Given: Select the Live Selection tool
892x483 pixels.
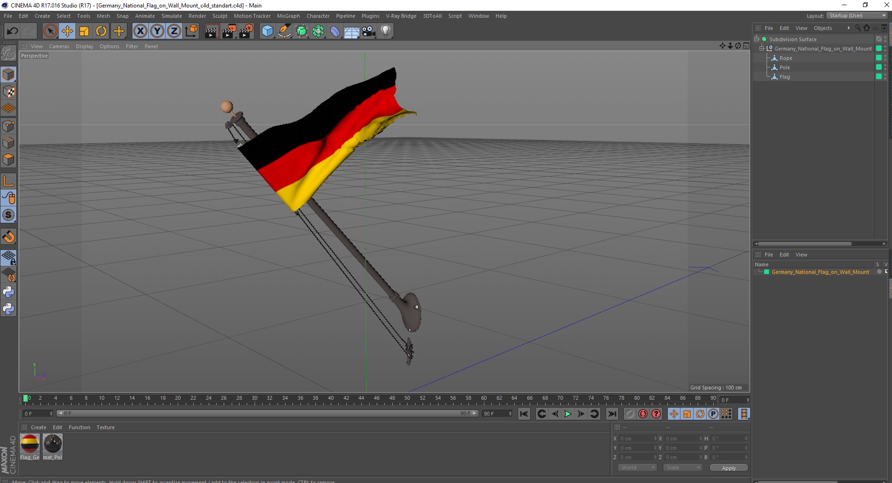Looking at the screenshot, I should 50,31.
